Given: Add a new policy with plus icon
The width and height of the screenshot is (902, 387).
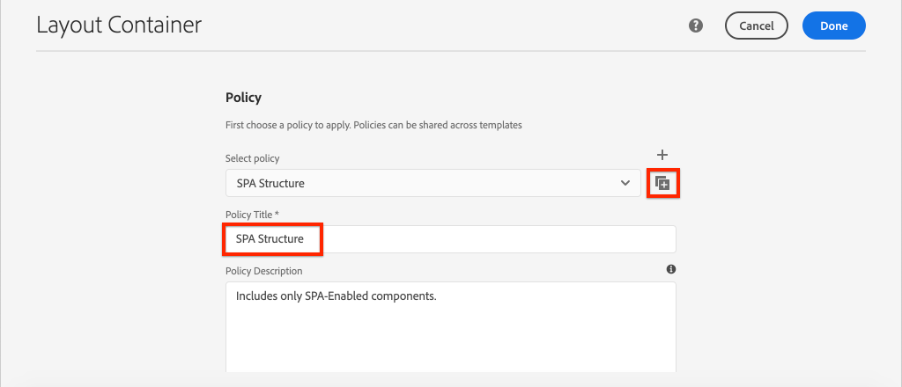Looking at the screenshot, I should pyautogui.click(x=662, y=155).
